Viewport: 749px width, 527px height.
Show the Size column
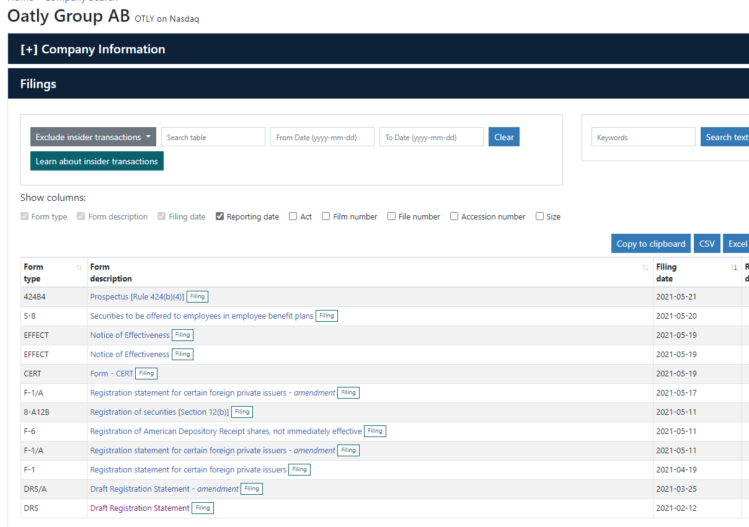tap(540, 216)
